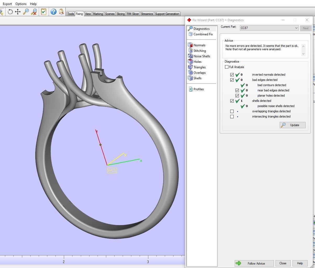Click the Update diagnostics button
315x268 pixels.
tap(292, 125)
